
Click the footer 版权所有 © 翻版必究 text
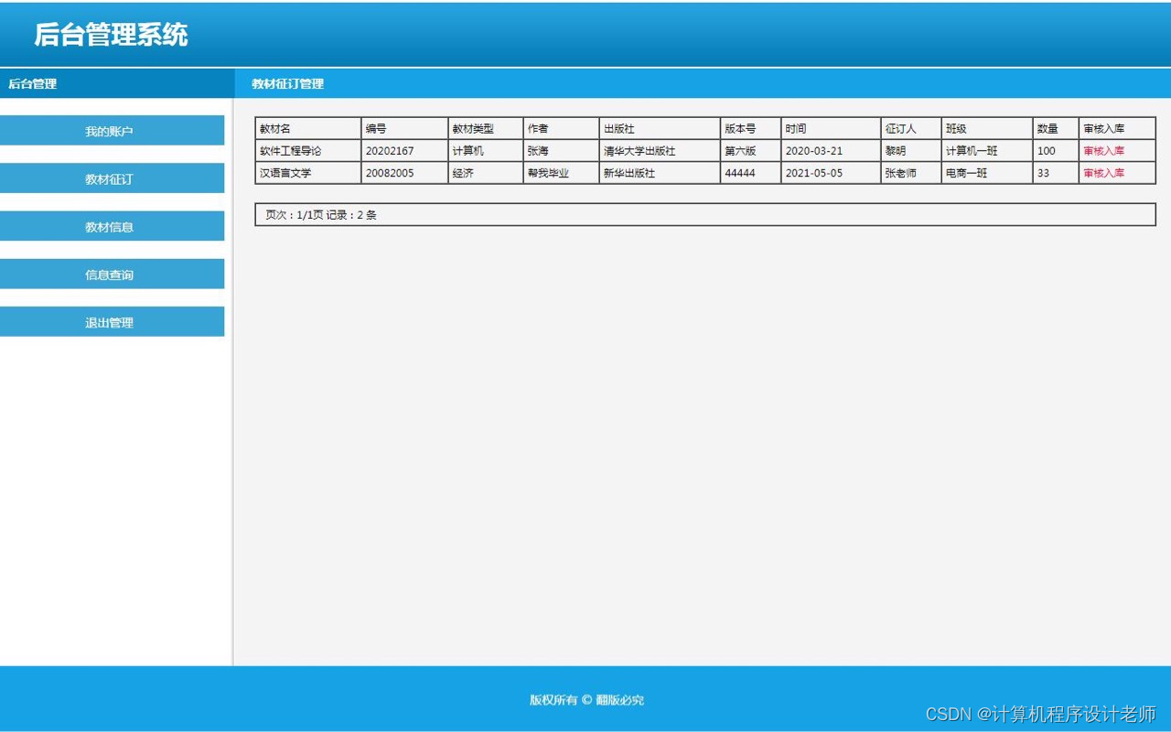[x=586, y=700]
